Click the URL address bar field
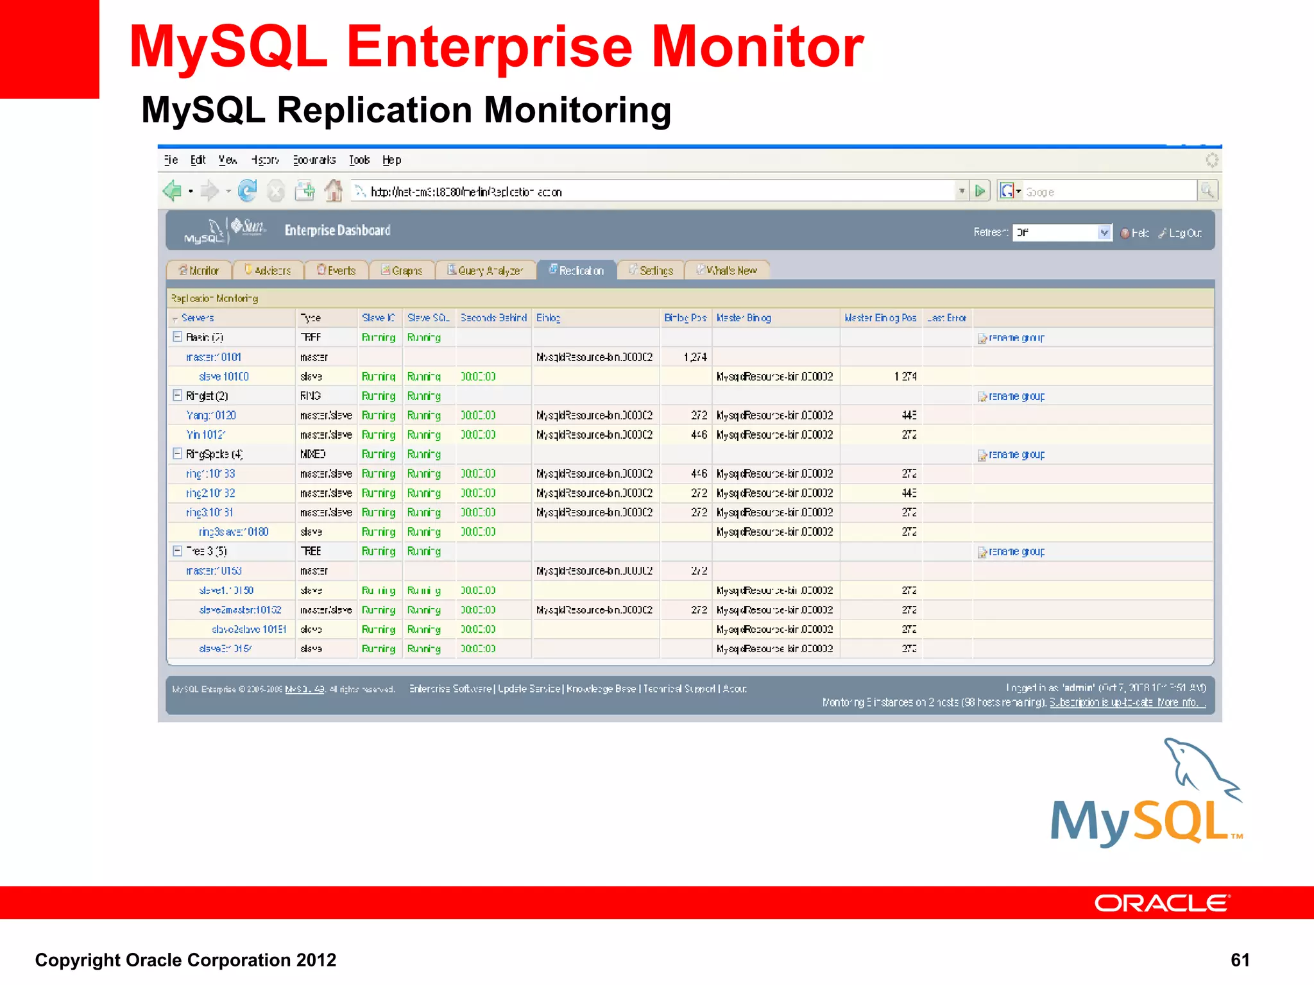The height and width of the screenshot is (985, 1314). point(653,191)
